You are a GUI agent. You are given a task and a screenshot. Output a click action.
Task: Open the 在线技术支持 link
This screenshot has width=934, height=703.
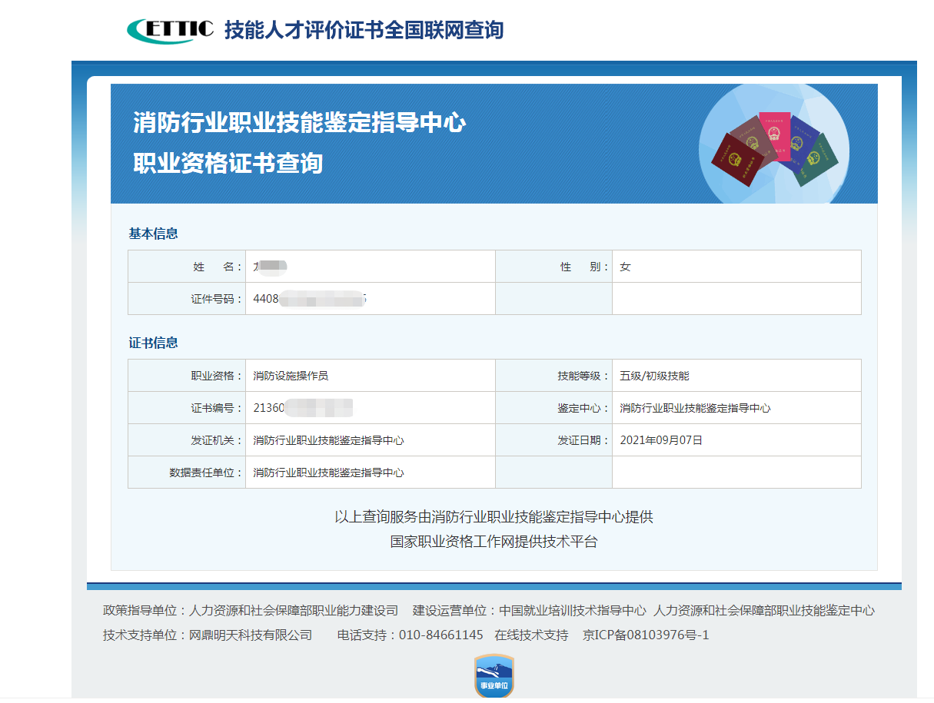point(531,635)
